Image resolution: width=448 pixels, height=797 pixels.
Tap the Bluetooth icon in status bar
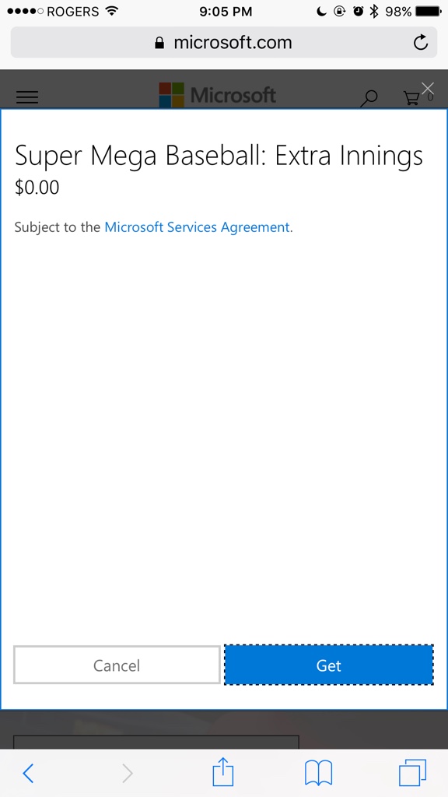[374, 11]
